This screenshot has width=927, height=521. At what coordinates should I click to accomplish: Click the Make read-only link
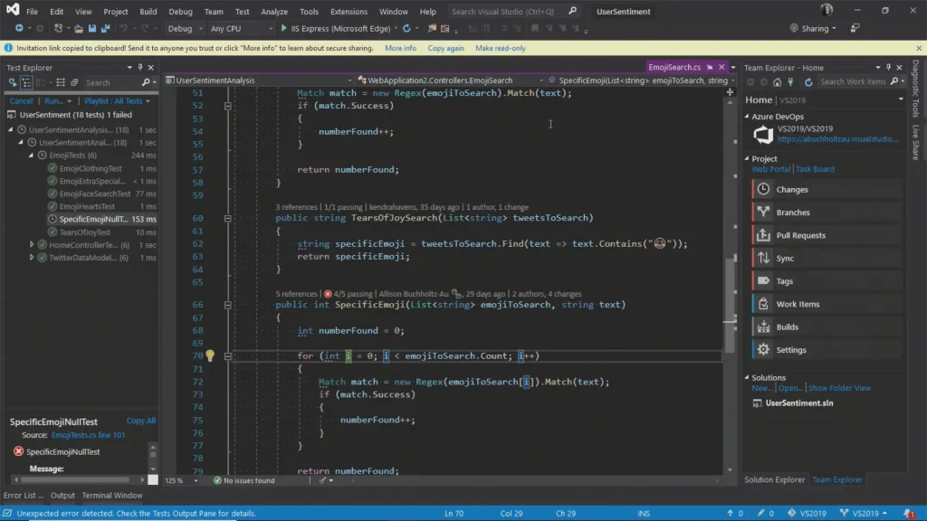(500, 49)
